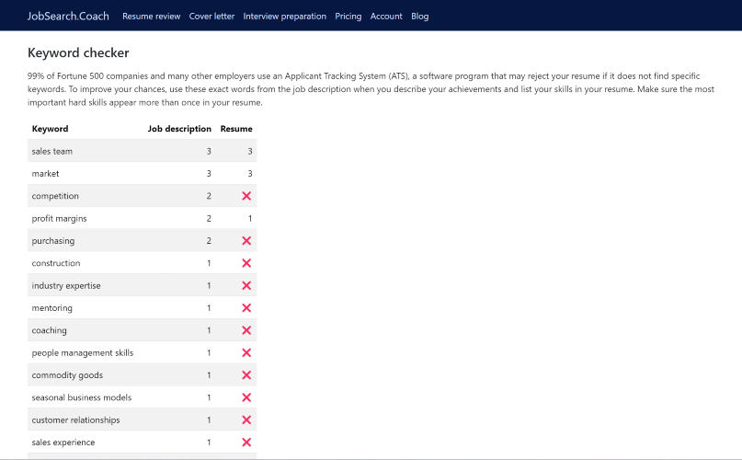Screen dimensions: 742x460
Task: Select the 'people management skills' keyword
Action: [83, 353]
